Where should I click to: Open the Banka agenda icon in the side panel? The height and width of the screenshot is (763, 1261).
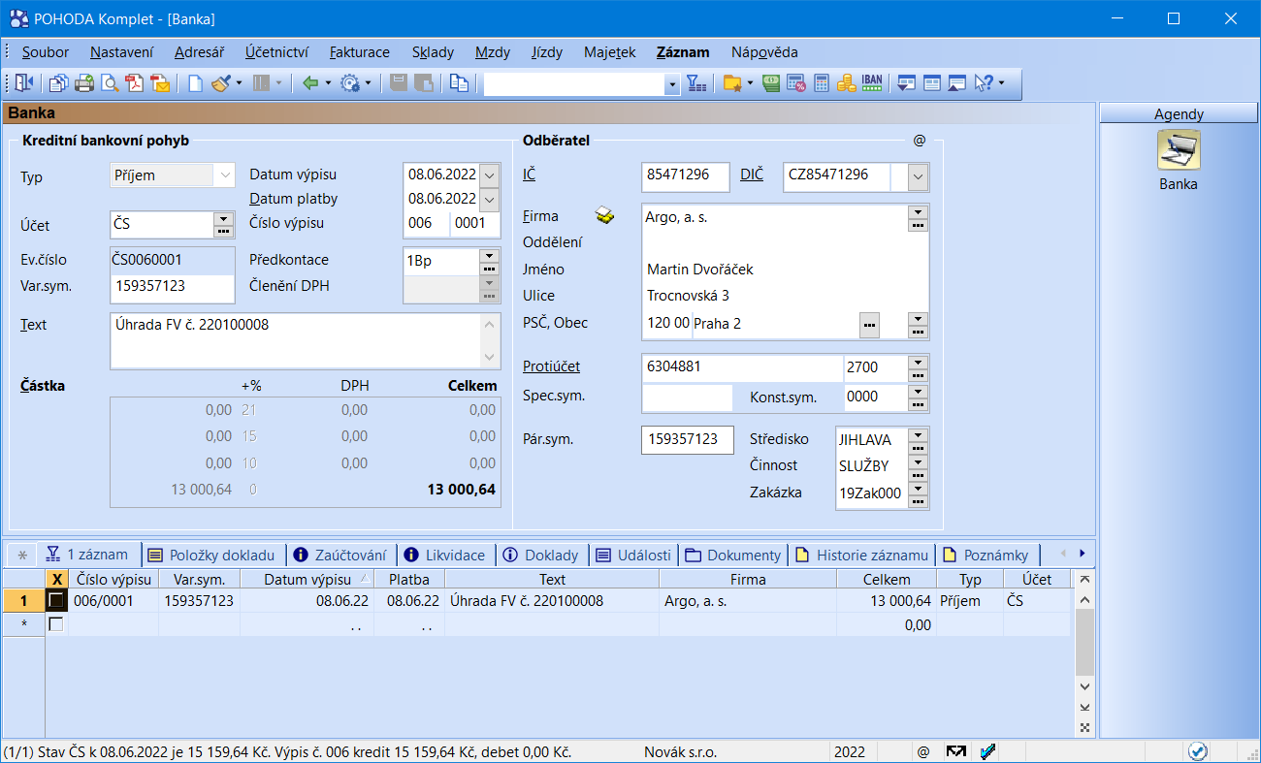[1179, 151]
